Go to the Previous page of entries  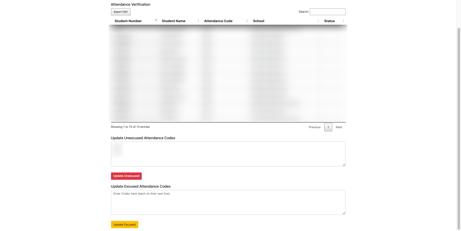pos(315,127)
